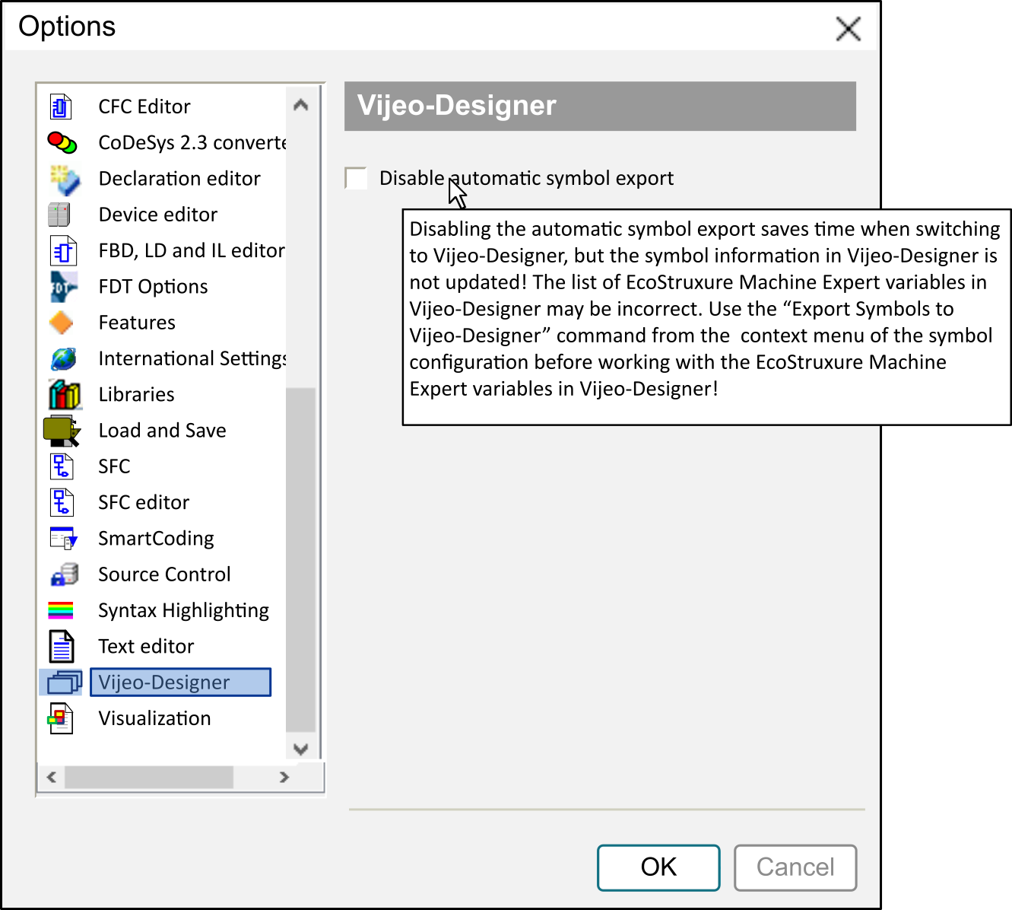Viewport: 1012px width, 910px height.
Task: Confirm the dialog with OK
Action: (x=658, y=867)
